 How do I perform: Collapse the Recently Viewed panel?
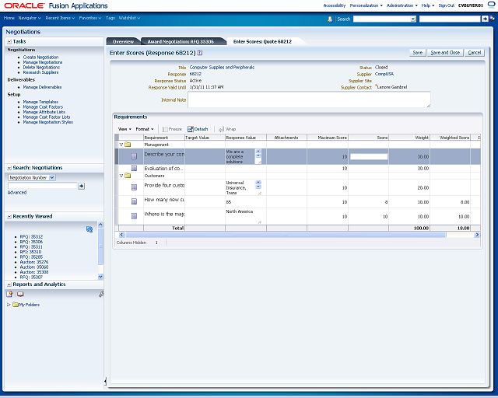coord(9,216)
